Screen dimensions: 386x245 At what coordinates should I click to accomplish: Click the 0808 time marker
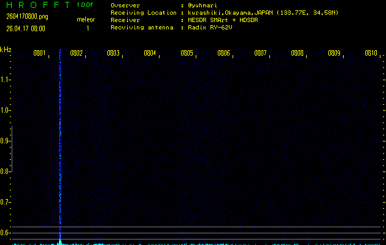[297, 53]
